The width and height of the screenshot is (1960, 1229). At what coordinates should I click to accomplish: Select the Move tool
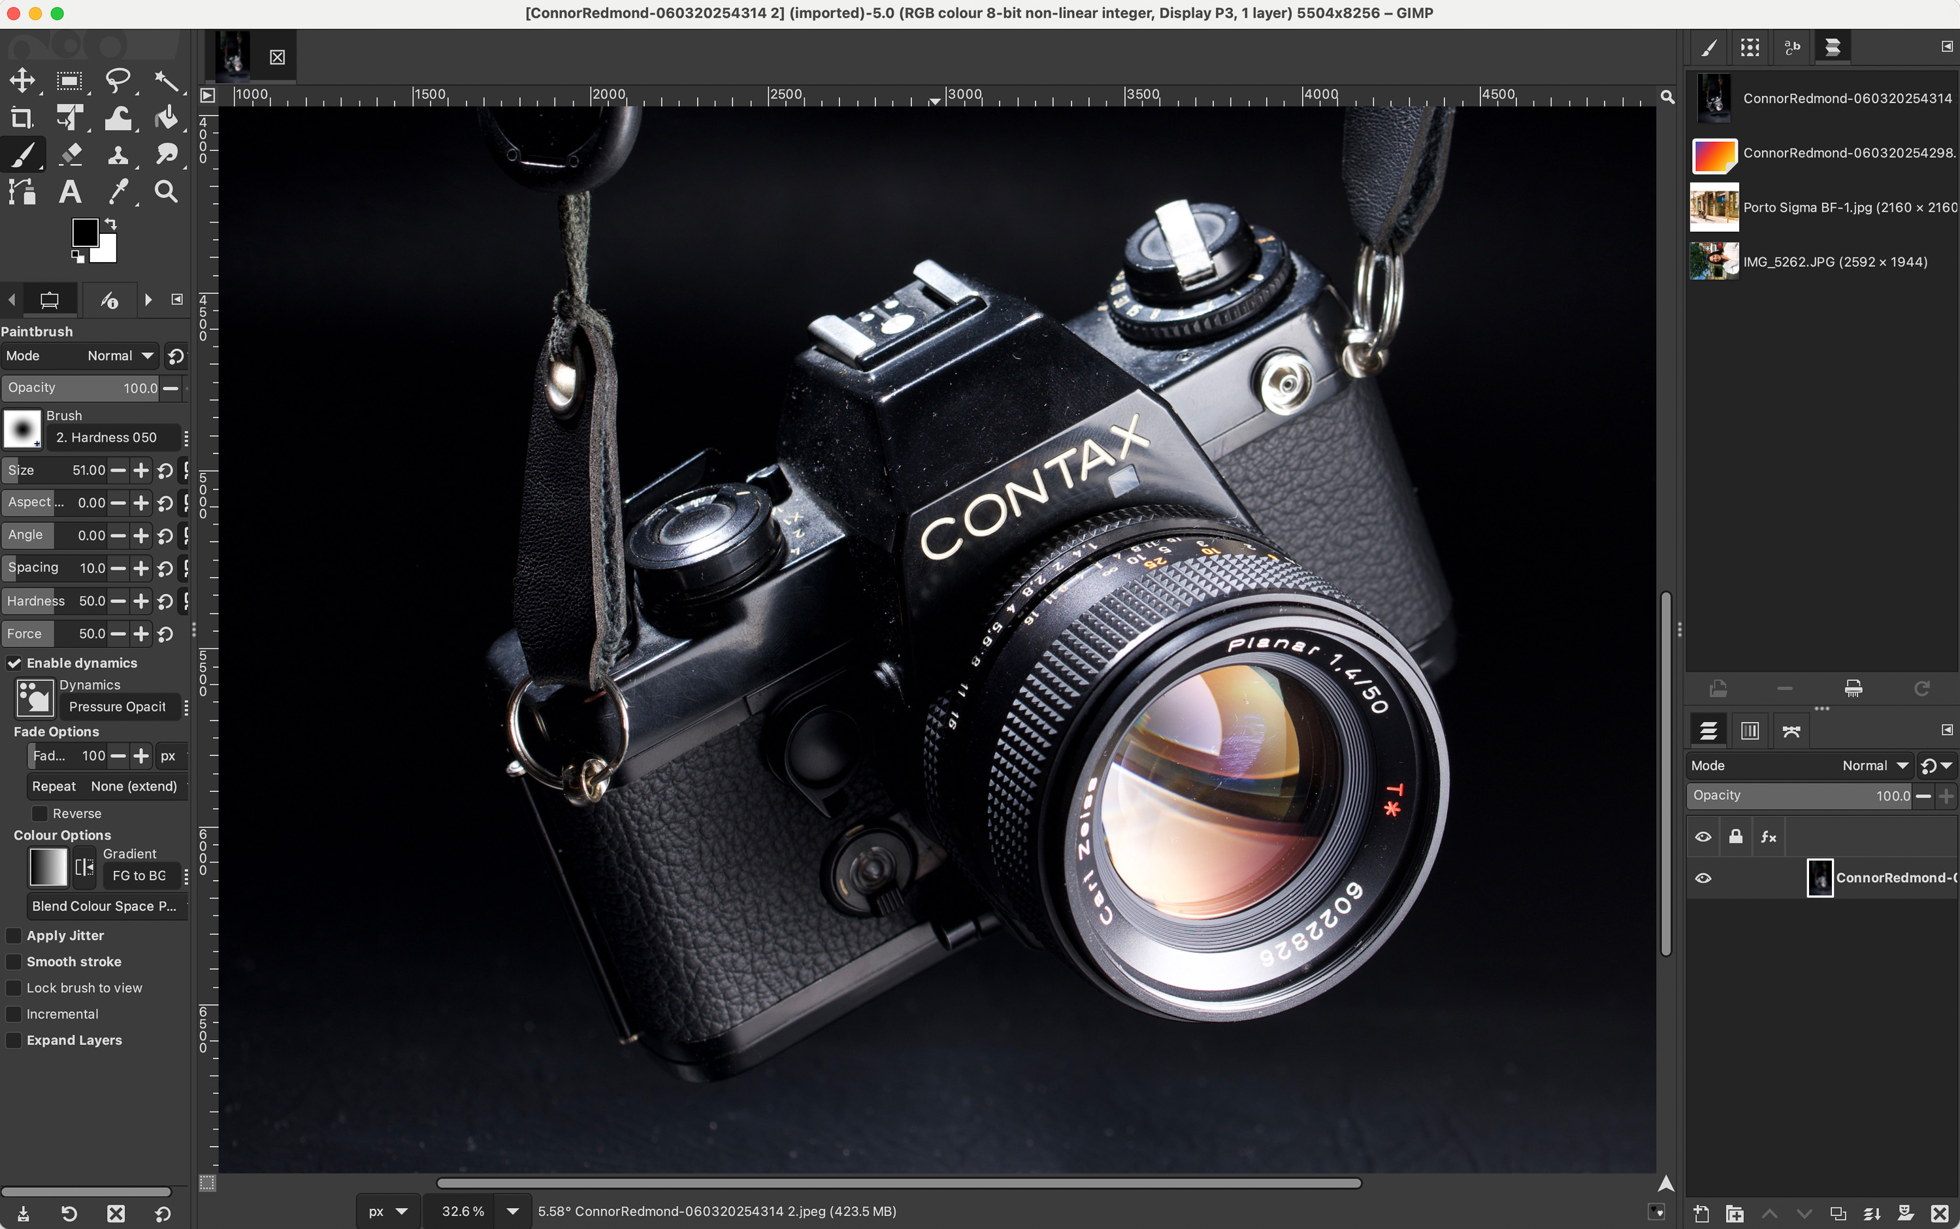22,80
